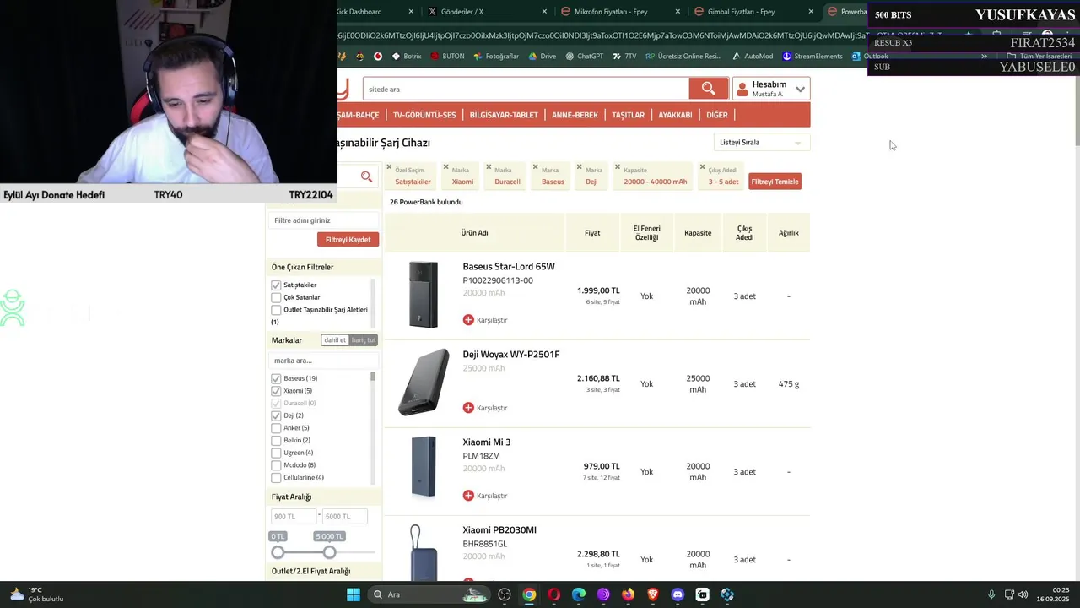Click Karşılaştır plus icon for Baseus Star-Lord
This screenshot has height=608, width=1080.
tap(468, 320)
